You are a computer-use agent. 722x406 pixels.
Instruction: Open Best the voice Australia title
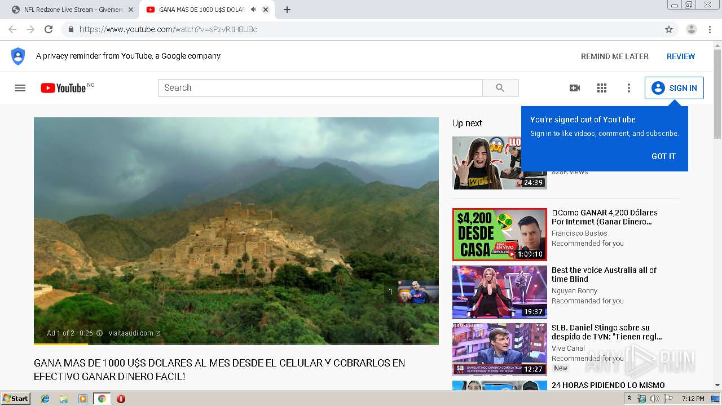(x=604, y=275)
